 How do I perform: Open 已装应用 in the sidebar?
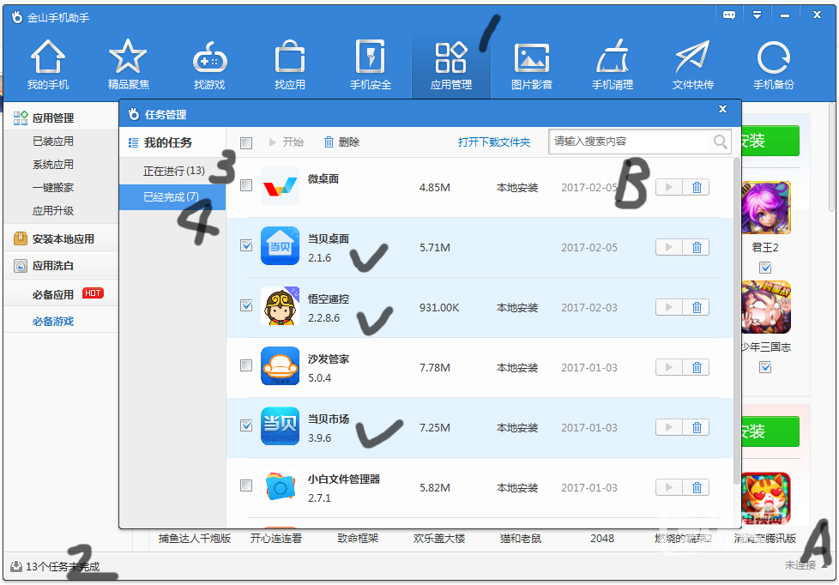point(53,142)
